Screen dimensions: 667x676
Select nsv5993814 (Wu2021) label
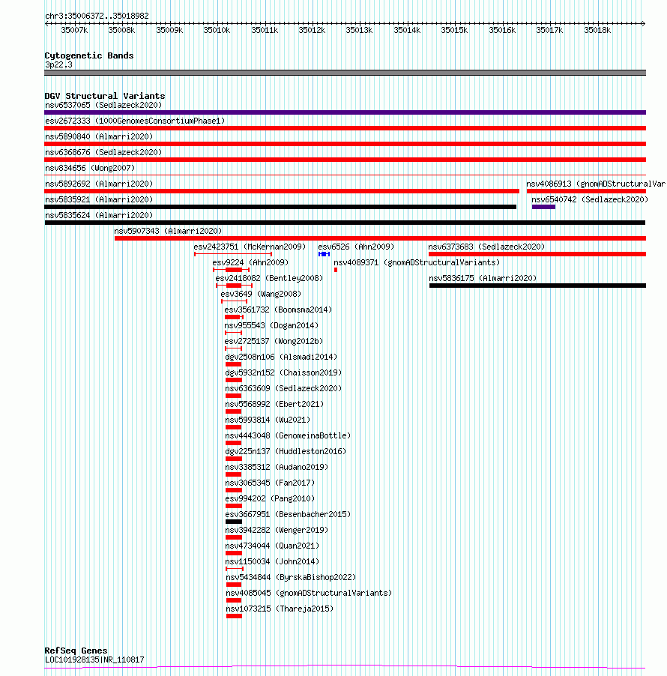point(268,420)
